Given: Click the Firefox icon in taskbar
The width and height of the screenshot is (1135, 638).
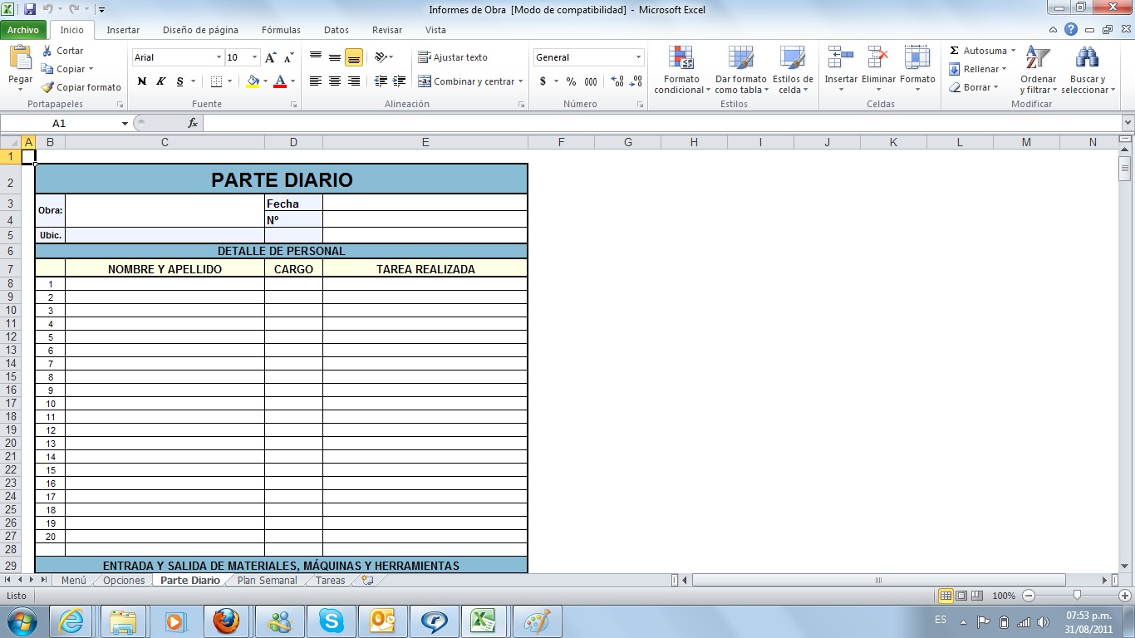Looking at the screenshot, I should (225, 621).
